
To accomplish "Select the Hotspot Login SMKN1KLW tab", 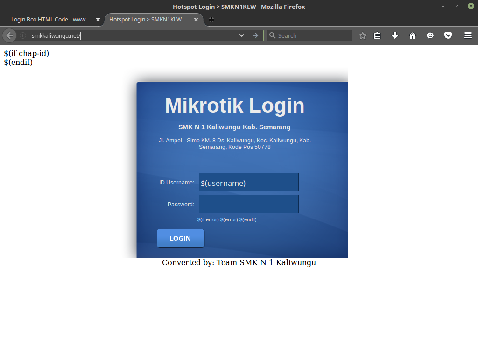I will coord(145,20).
